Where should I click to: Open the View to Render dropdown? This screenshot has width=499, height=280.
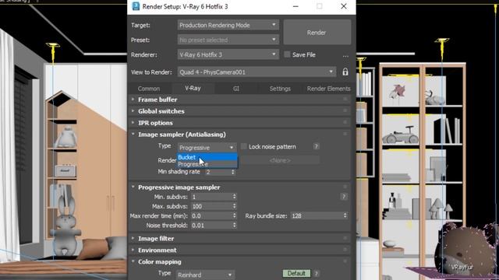pos(257,72)
